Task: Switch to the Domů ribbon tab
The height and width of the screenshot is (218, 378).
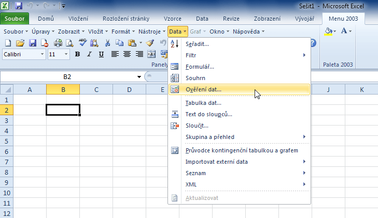Action: (x=46, y=19)
